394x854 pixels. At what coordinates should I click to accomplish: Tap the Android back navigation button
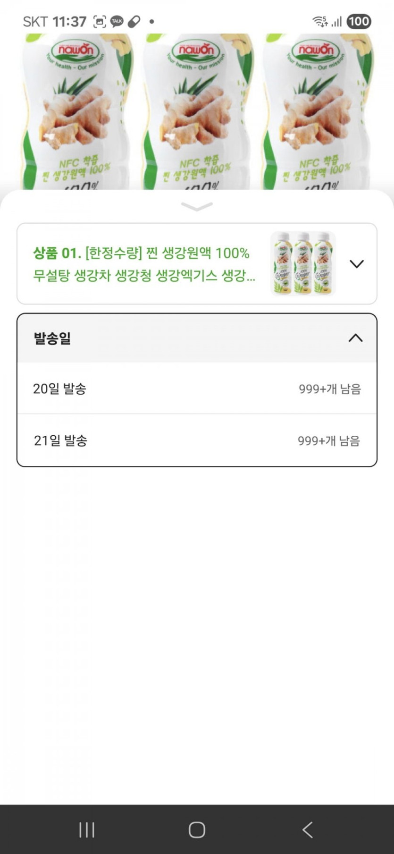308,829
